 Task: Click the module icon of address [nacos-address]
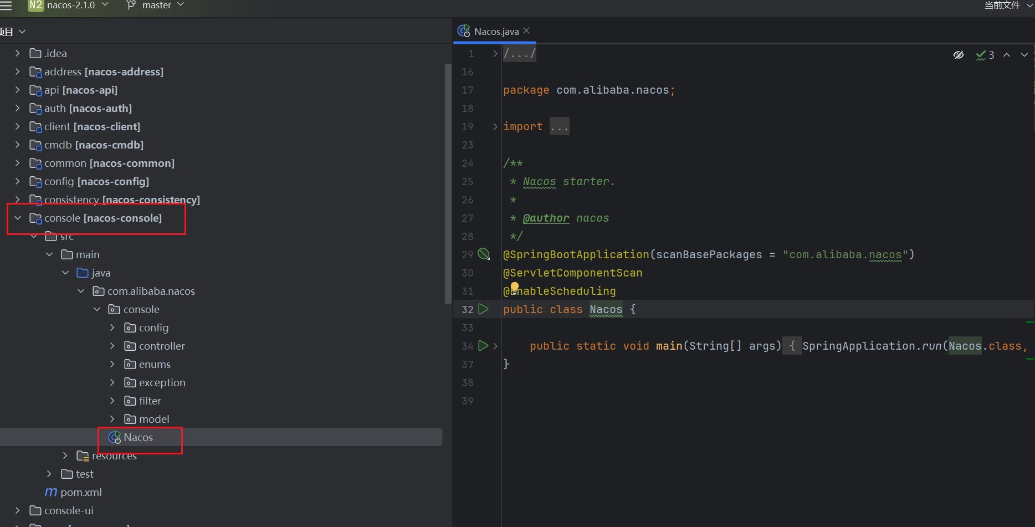pyautogui.click(x=35, y=72)
